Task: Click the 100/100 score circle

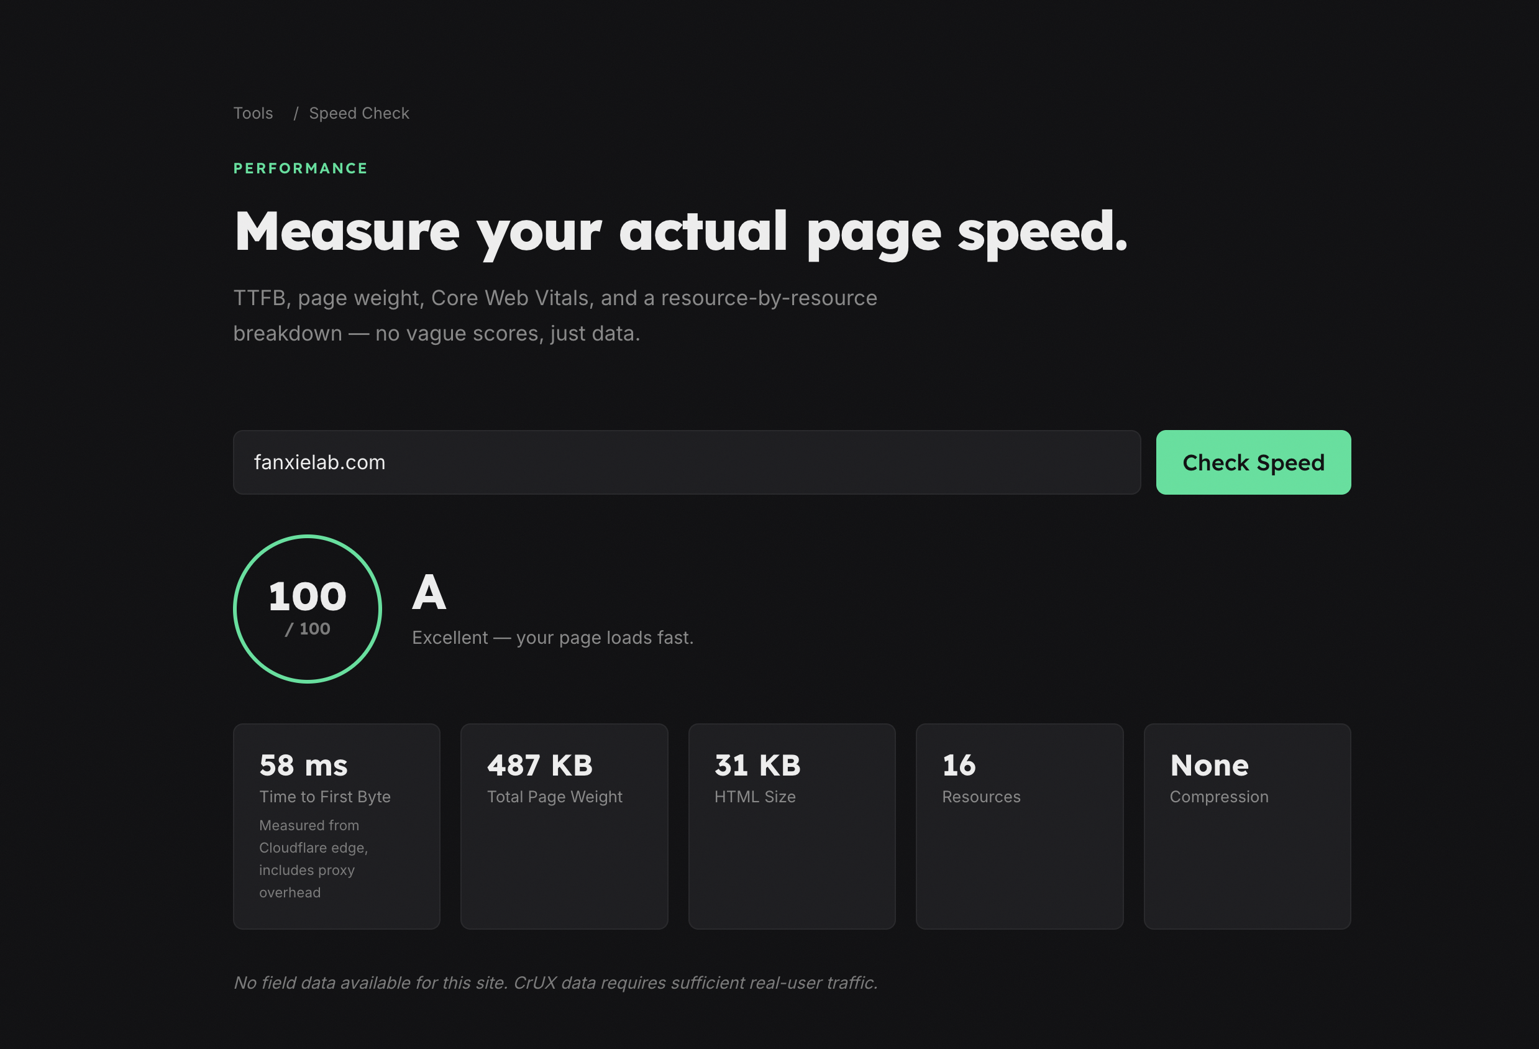Action: [306, 608]
